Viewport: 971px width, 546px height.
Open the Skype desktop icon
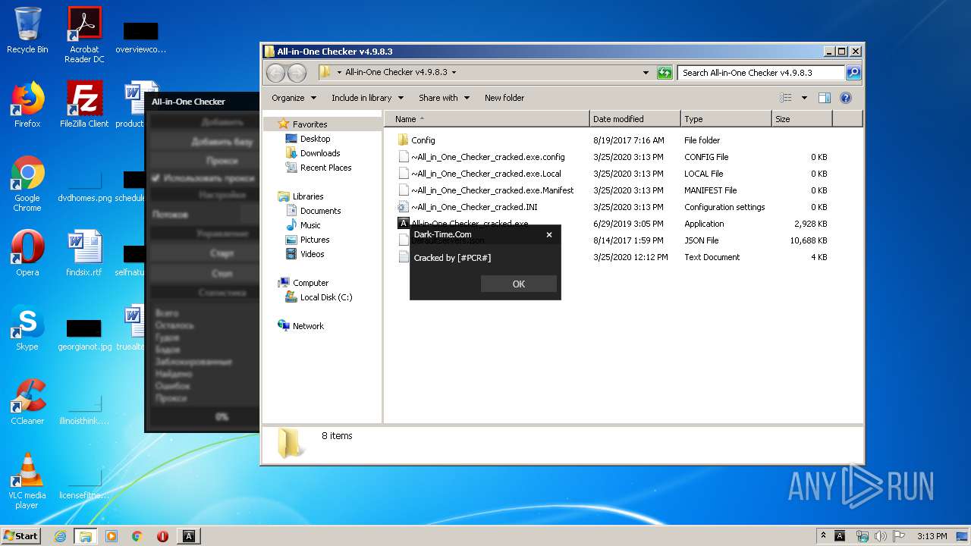pos(27,328)
